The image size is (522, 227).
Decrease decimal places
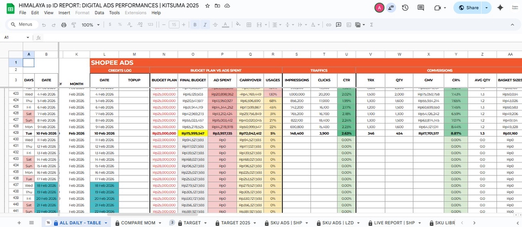[x=130, y=24]
